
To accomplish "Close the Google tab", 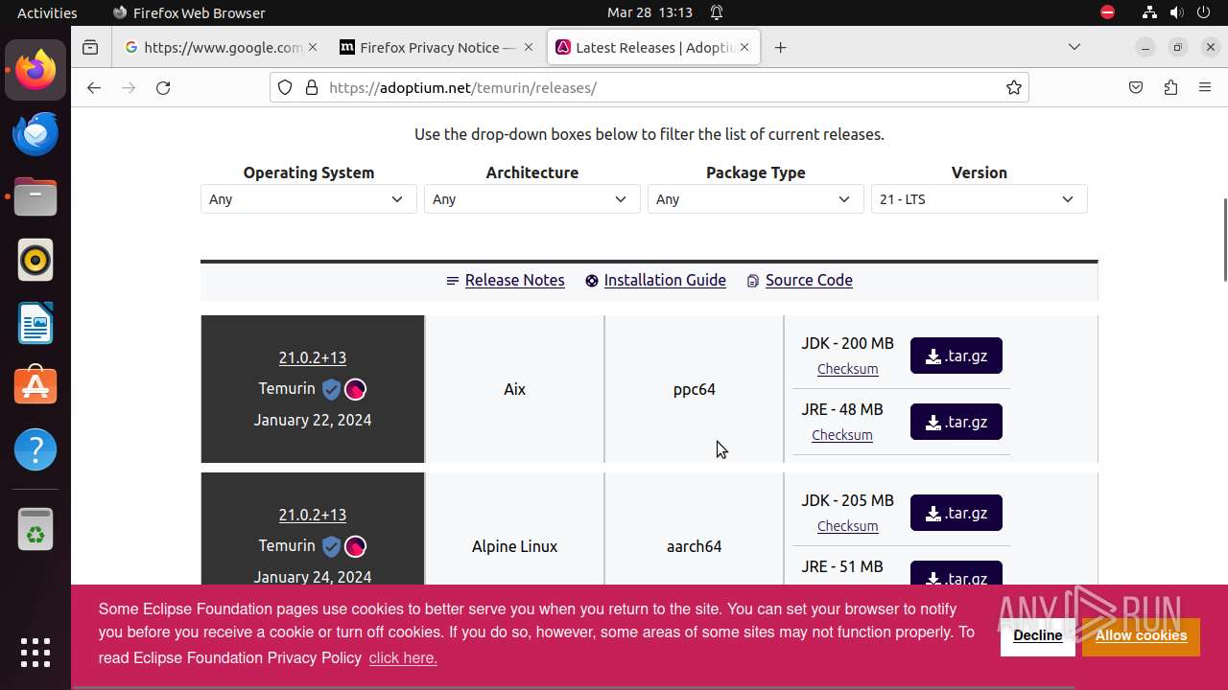I will tap(313, 47).
